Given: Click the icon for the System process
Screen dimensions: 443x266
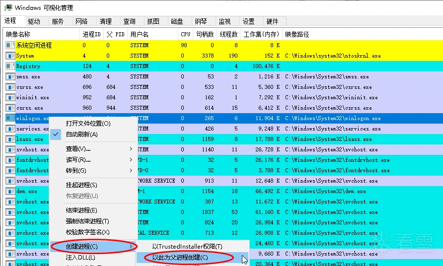Looking at the screenshot, I should pyautogui.click(x=10, y=56).
